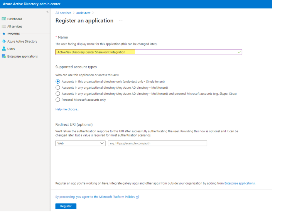This screenshot has width=292, height=216.
Task: Open the ellipsis menu beside Register an application
Action: point(121,21)
